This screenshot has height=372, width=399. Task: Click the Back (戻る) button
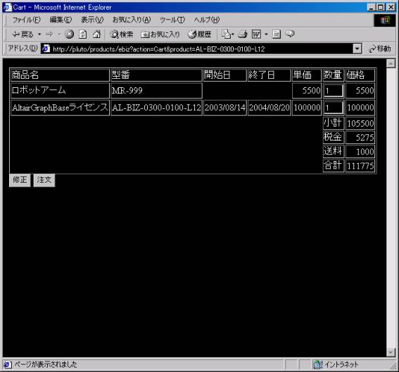(x=23, y=34)
